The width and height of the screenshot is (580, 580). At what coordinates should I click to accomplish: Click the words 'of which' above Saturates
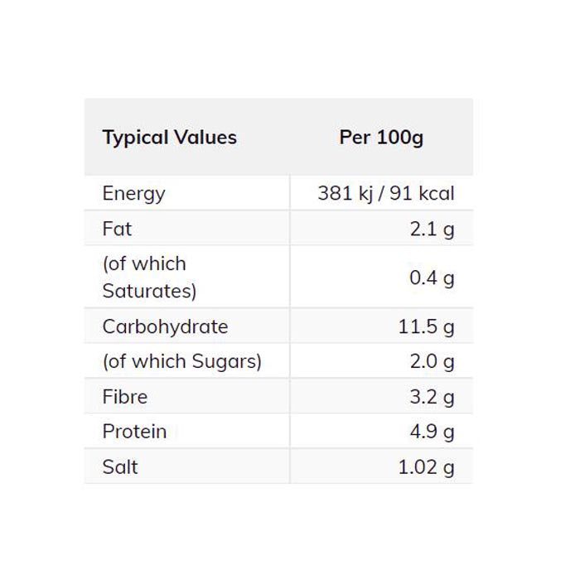pyautogui.click(x=146, y=264)
